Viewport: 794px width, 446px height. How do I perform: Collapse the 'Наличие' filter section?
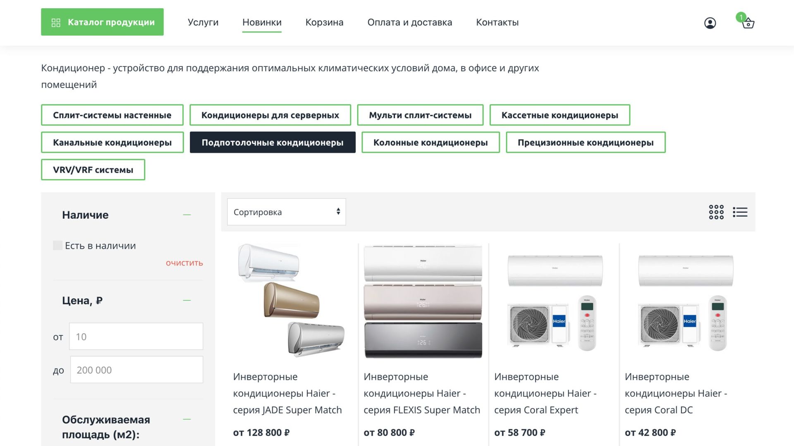pyautogui.click(x=187, y=215)
